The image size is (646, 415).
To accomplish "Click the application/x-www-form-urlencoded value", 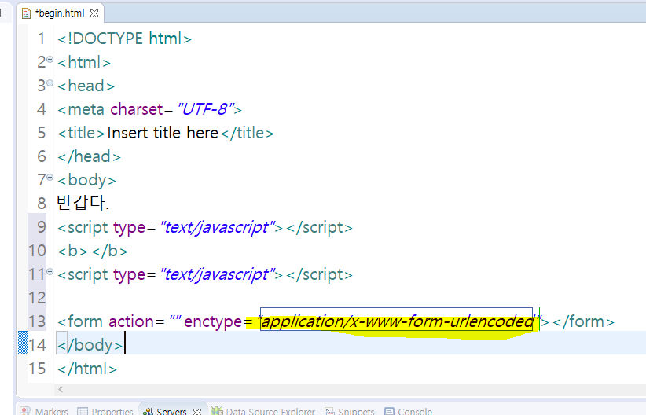I will (398, 321).
